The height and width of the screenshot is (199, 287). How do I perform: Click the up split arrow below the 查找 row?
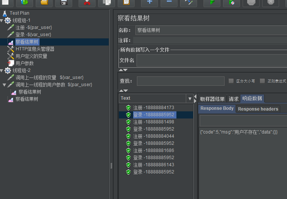121,91
